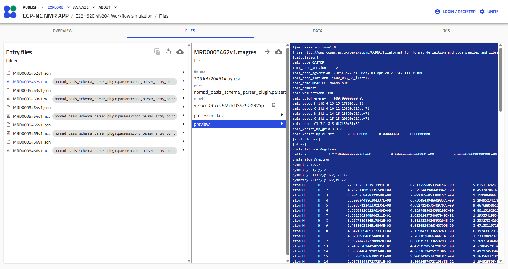
Task: Copy the entry files folder path icon
Action: (x=157, y=52)
